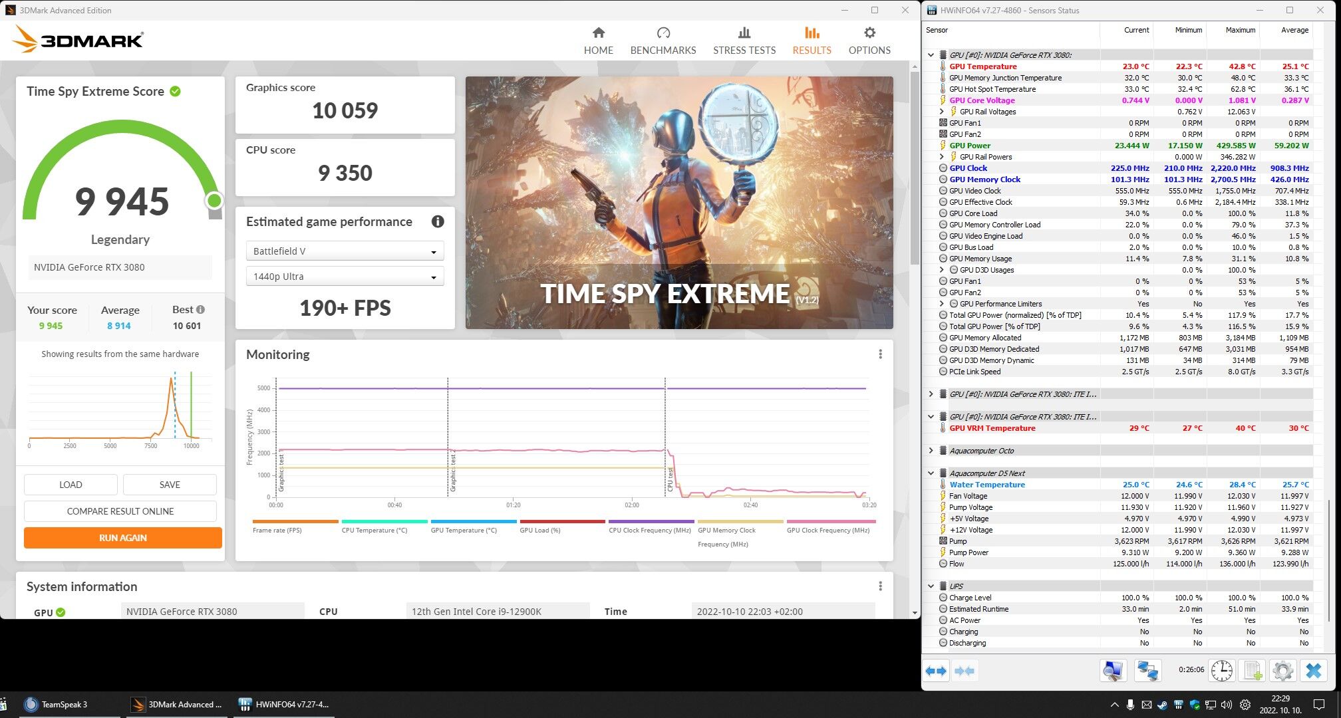Image resolution: width=1341 pixels, height=718 pixels.
Task: Click info icon next to Best score
Action: (x=200, y=309)
